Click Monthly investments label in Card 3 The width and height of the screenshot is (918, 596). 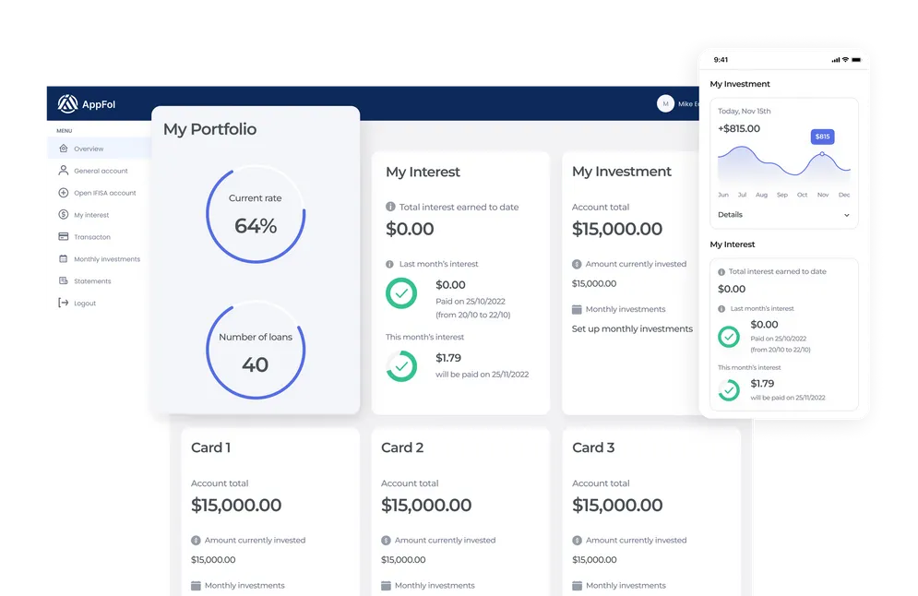[x=626, y=586]
